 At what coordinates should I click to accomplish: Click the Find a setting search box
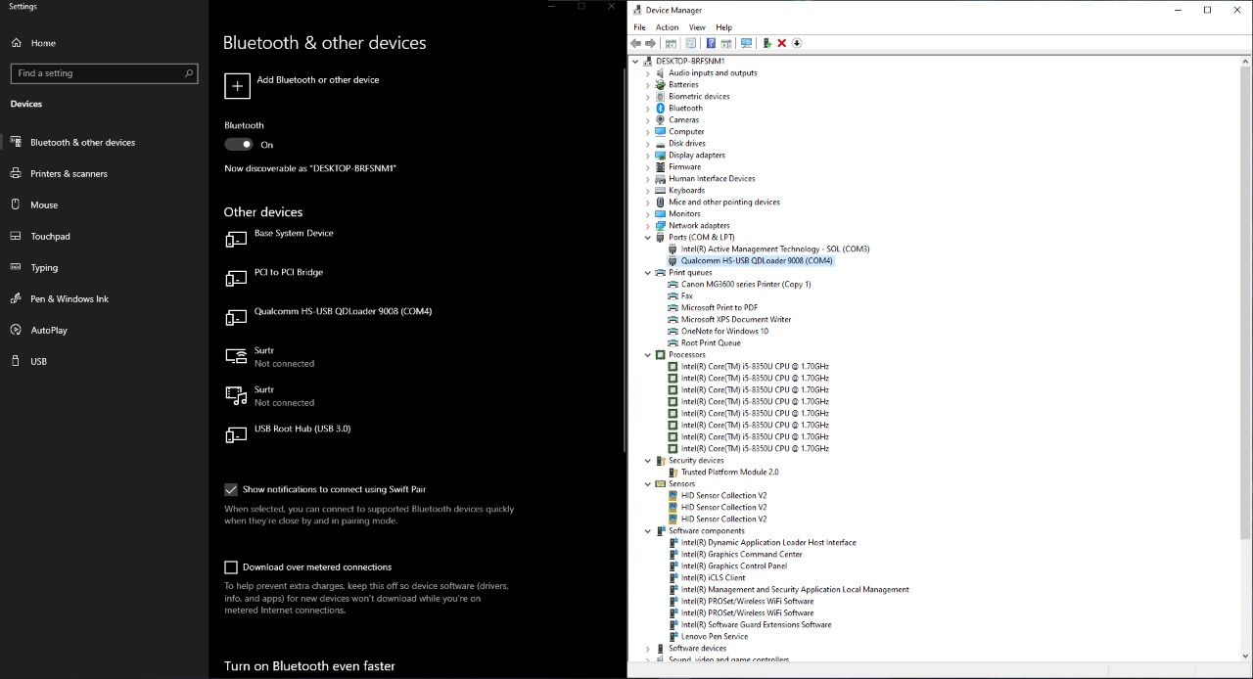tap(98, 73)
